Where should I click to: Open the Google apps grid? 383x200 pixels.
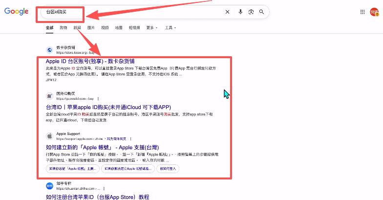pos(362,12)
